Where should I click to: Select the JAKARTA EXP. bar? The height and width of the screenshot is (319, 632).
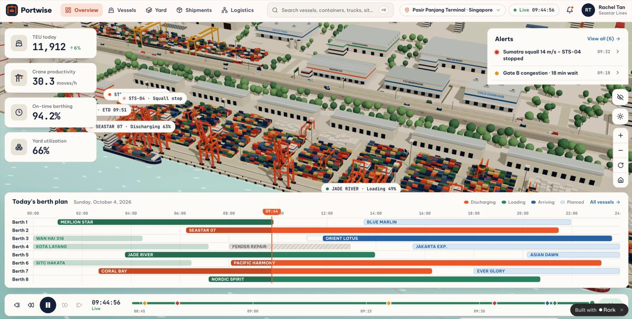coord(516,246)
